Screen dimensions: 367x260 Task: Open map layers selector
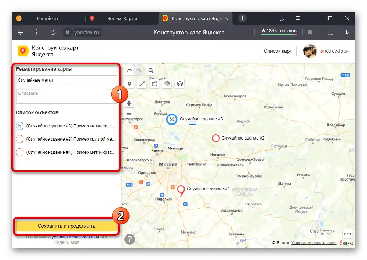pyautogui.click(x=179, y=84)
